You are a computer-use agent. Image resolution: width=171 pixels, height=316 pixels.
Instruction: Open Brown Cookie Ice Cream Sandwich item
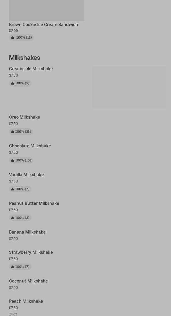43,24
